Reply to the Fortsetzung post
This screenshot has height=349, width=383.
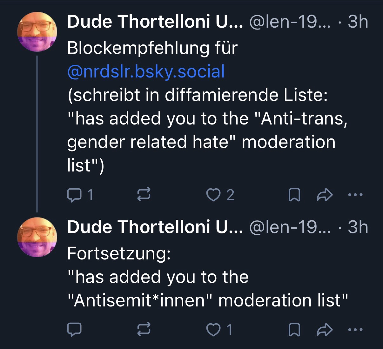pos(74,330)
